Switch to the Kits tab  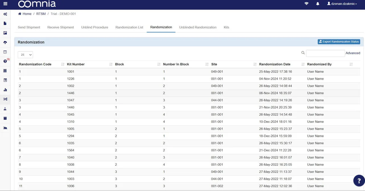click(226, 27)
